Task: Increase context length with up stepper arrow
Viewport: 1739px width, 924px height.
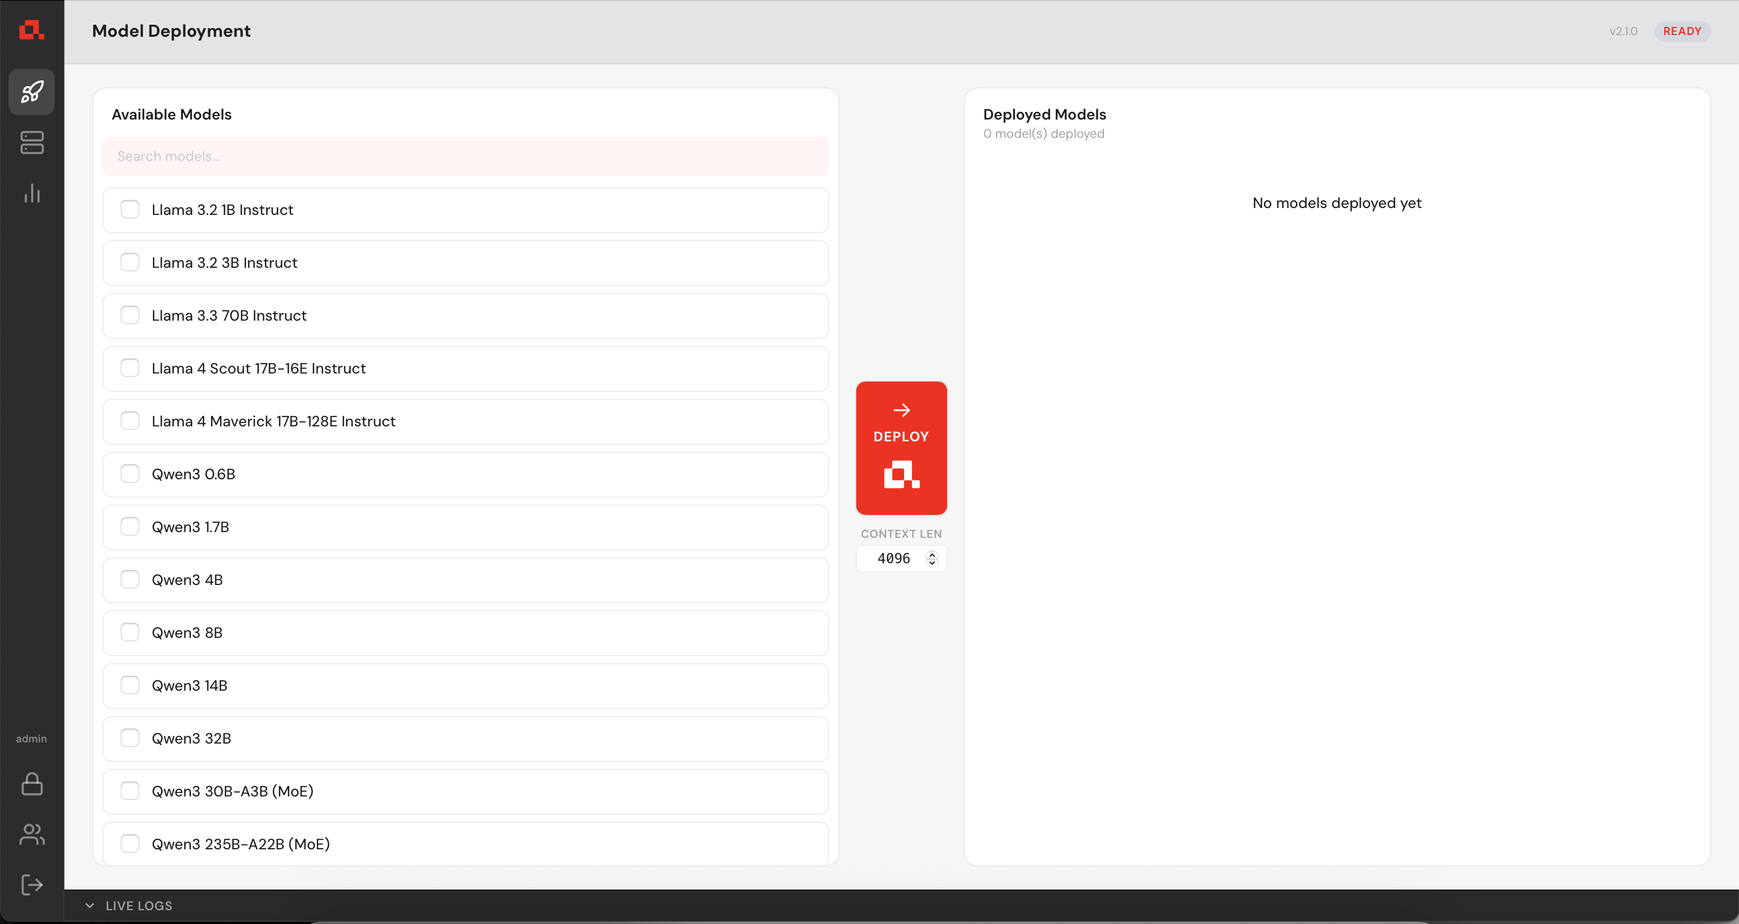Action: coord(932,555)
